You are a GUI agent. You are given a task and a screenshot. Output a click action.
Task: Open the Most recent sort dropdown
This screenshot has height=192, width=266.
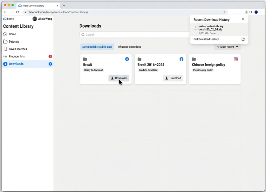[227, 47]
